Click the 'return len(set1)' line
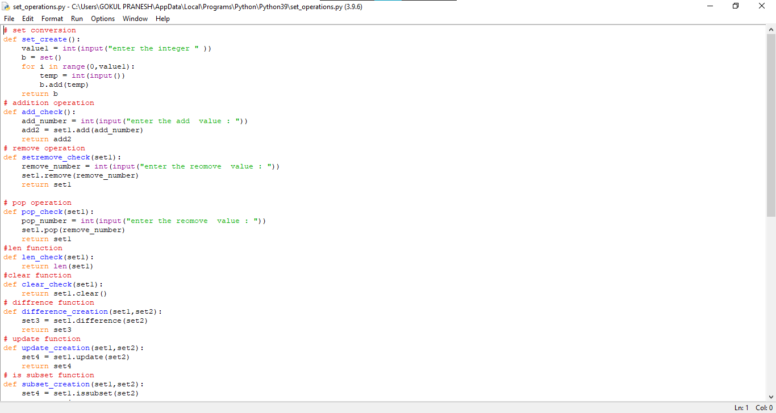Image resolution: width=776 pixels, height=413 pixels. pyautogui.click(x=57, y=266)
